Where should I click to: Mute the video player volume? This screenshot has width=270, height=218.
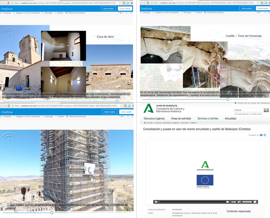(x=239, y=202)
